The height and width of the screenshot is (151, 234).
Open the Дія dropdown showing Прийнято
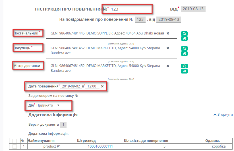coord(48,105)
